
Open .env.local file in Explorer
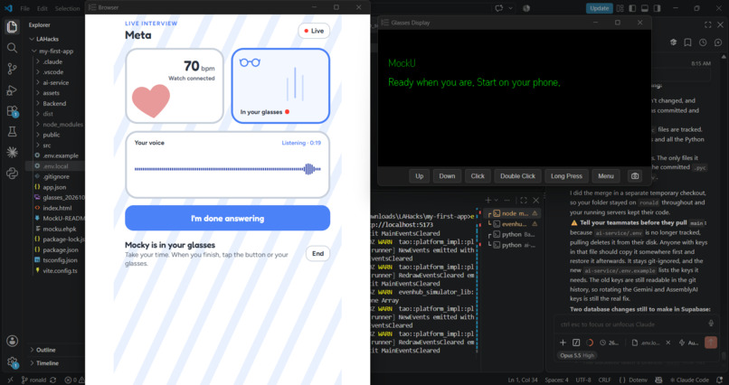pos(55,166)
